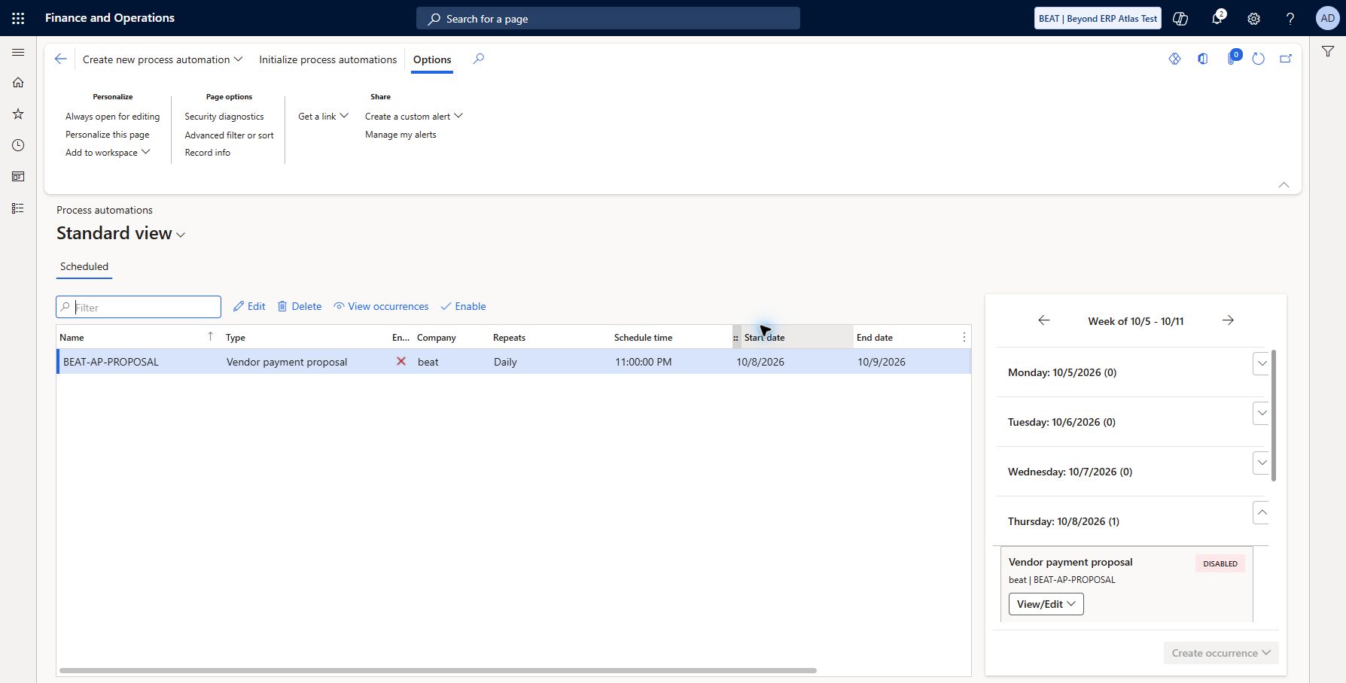Viewport: 1346px width, 683px height.
Task: Open the Copilot icon in header
Action: point(1180,19)
